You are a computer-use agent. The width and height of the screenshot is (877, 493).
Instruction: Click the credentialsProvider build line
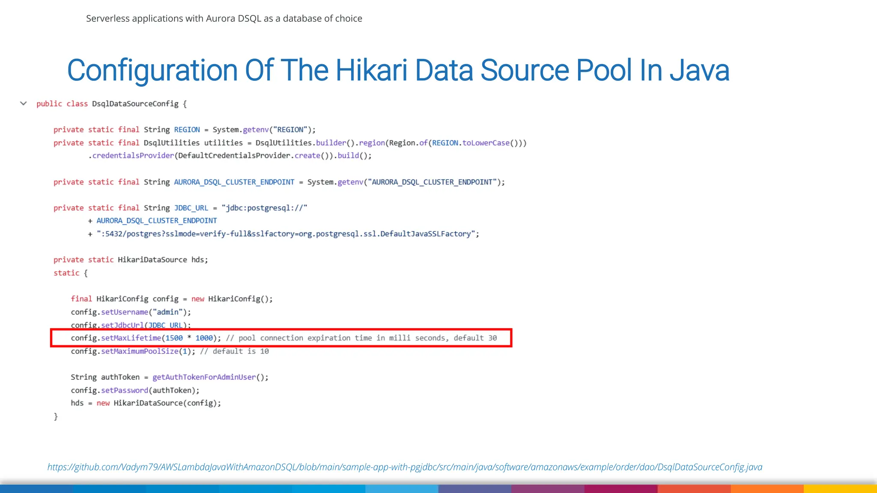pos(230,156)
